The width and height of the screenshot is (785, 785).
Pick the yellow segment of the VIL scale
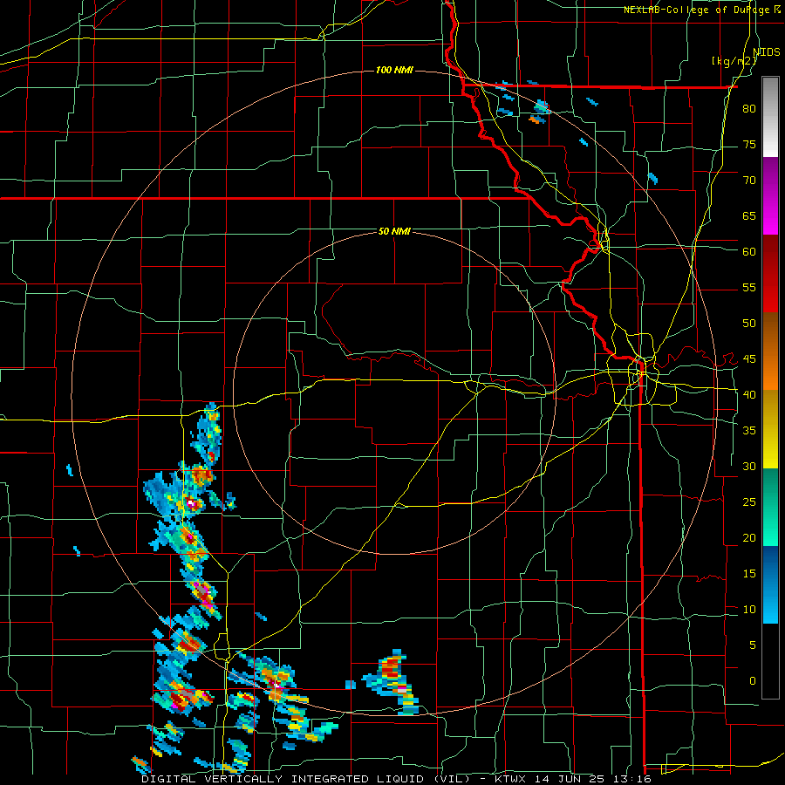click(770, 429)
